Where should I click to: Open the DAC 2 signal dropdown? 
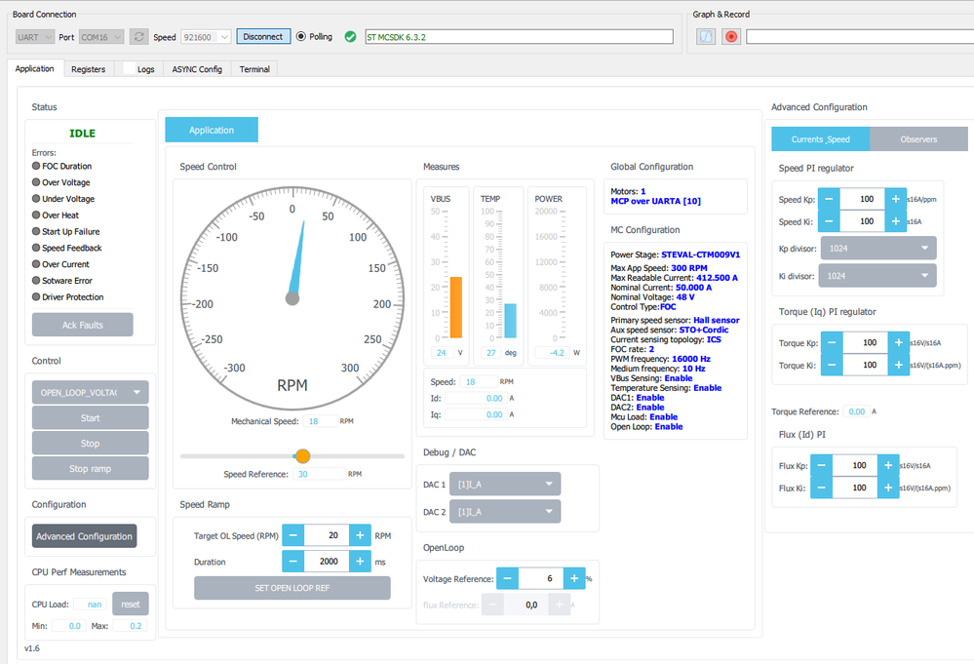pos(505,511)
